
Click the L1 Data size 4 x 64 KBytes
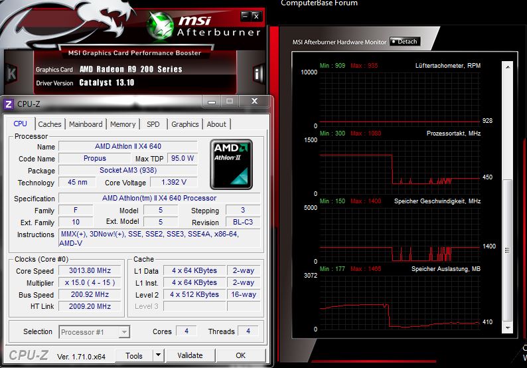tap(194, 270)
